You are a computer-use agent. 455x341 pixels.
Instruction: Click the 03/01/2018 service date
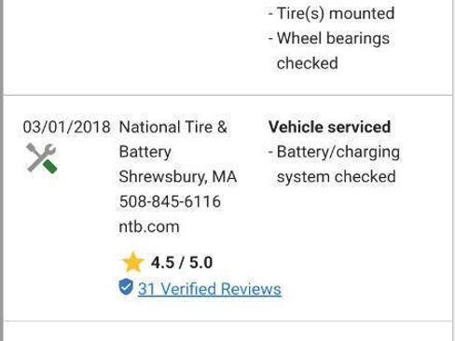pos(66,127)
